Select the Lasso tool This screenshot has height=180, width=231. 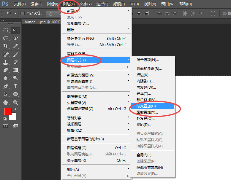click(x=6, y=38)
